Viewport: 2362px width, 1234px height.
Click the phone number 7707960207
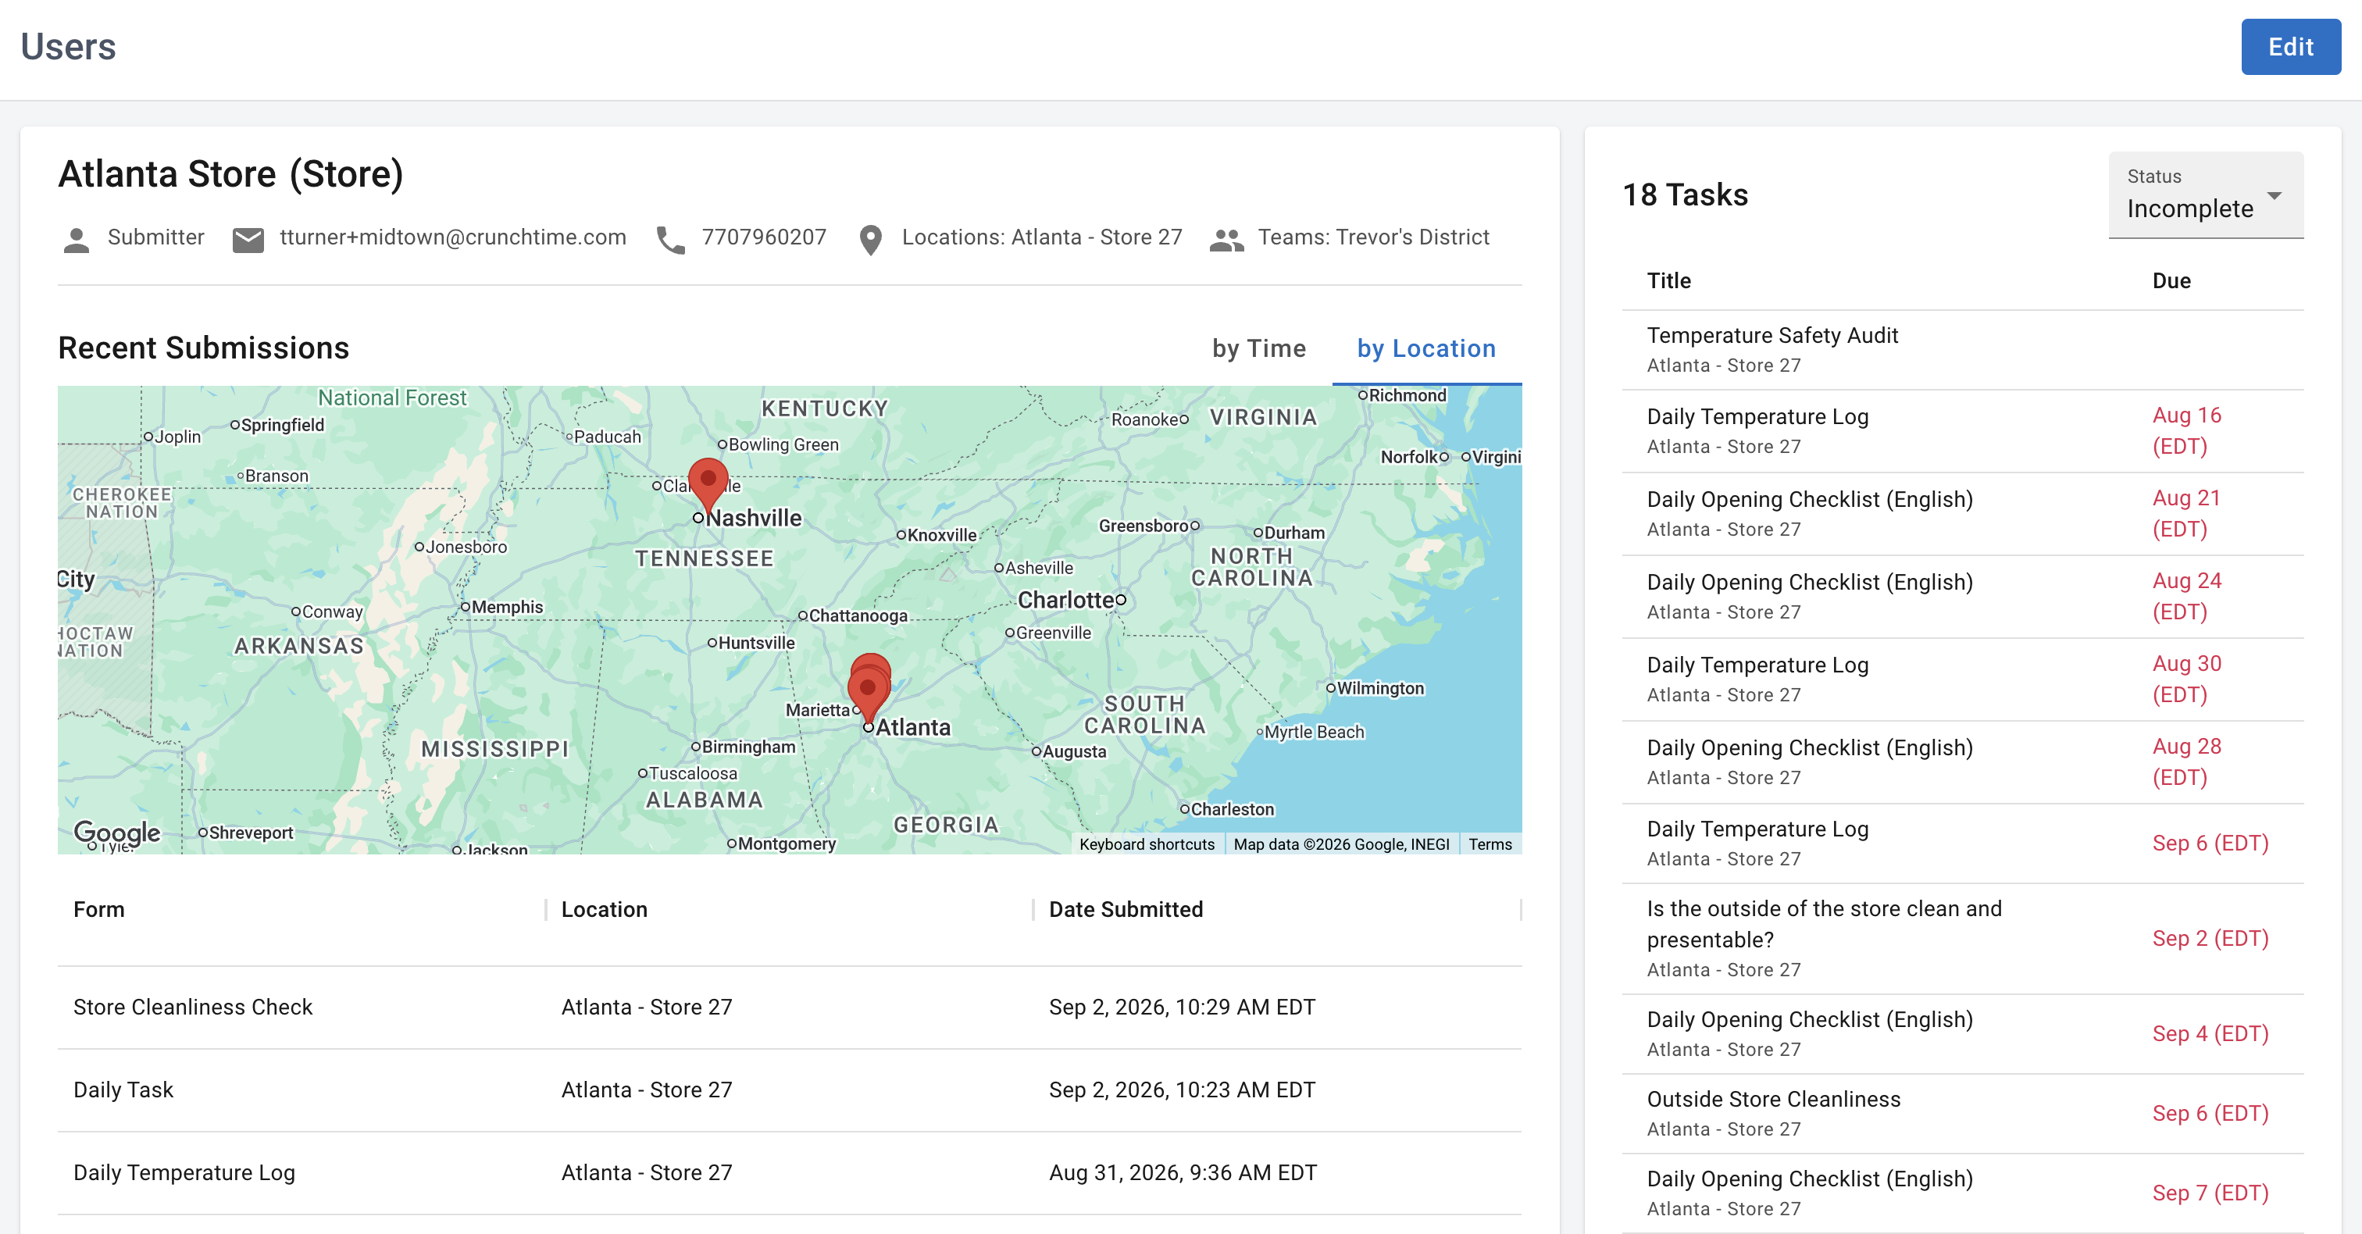tap(763, 237)
